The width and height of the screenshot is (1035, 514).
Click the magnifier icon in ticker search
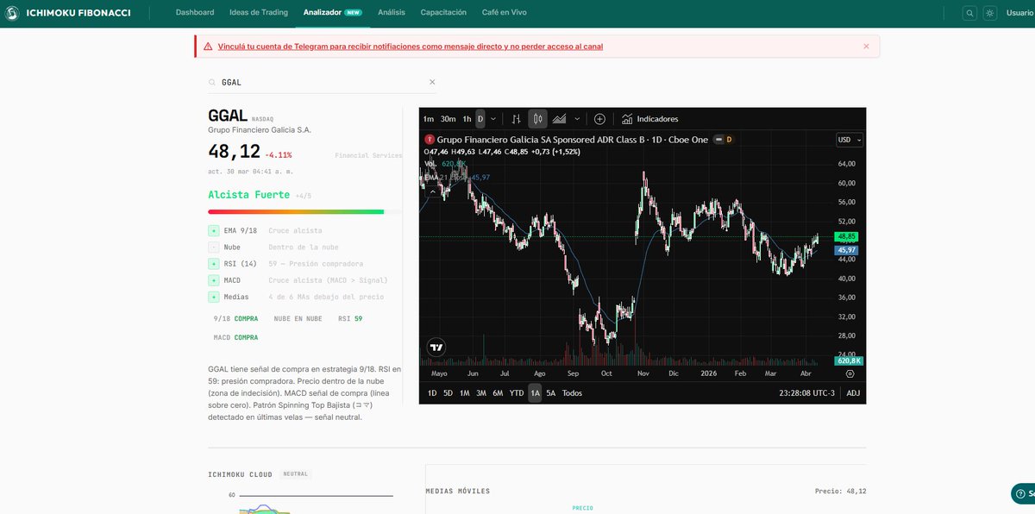coord(212,82)
